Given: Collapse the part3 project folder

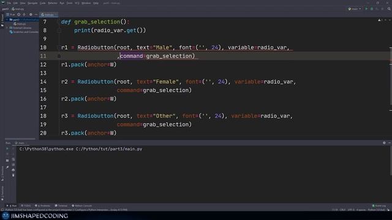Looking at the screenshot, I should tap(7, 20).
